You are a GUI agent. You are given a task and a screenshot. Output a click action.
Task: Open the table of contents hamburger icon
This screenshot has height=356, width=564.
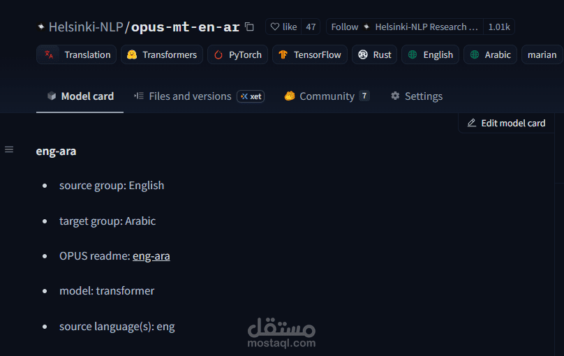[x=9, y=149]
